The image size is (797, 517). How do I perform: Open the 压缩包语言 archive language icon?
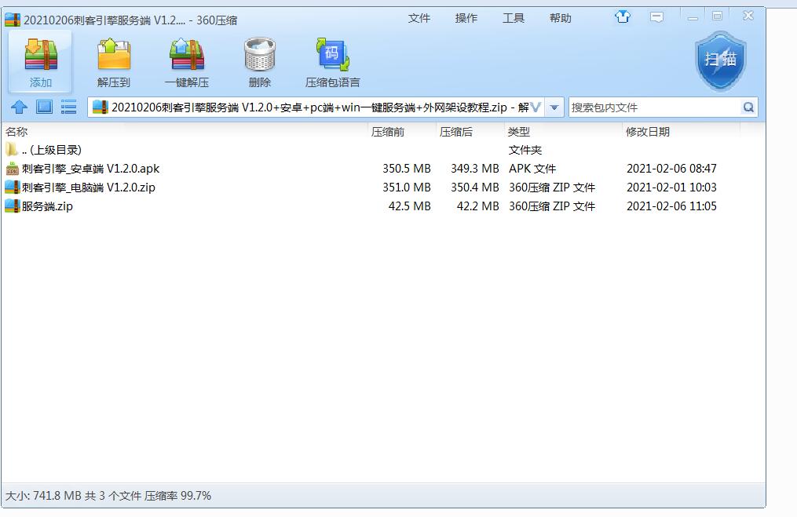pyautogui.click(x=332, y=57)
